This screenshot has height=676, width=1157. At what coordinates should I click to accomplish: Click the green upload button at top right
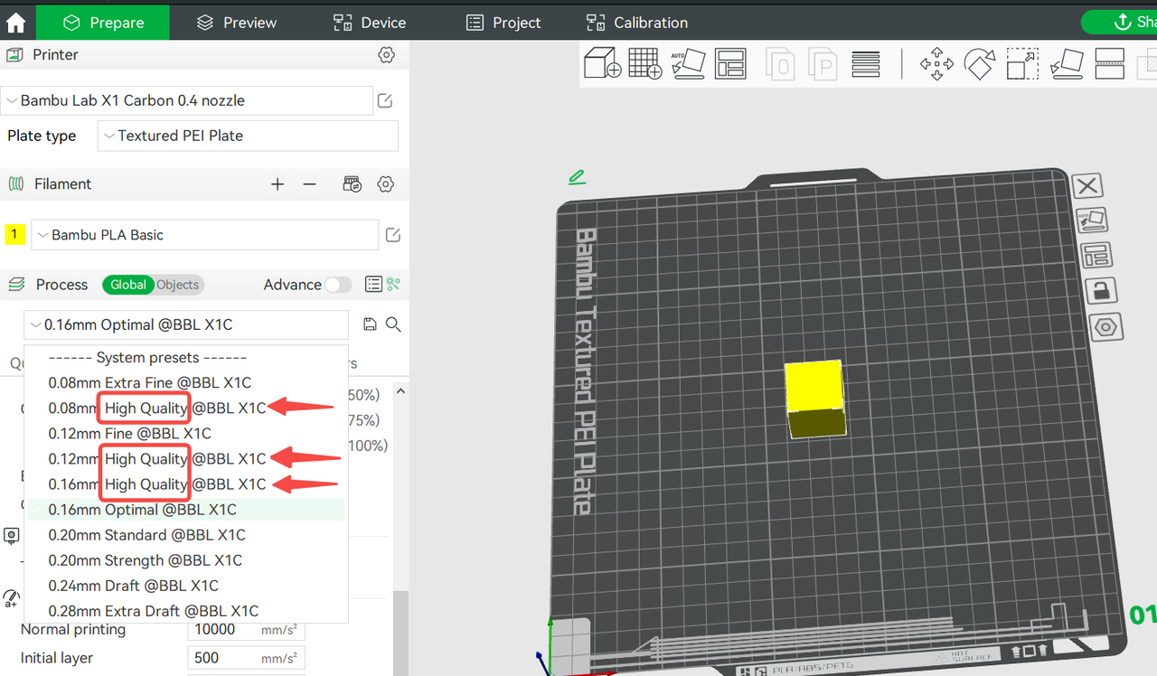pos(1120,23)
